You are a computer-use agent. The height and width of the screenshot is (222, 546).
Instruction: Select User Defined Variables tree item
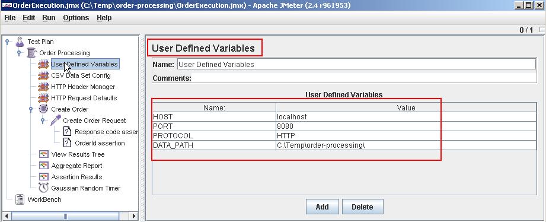[x=85, y=64]
